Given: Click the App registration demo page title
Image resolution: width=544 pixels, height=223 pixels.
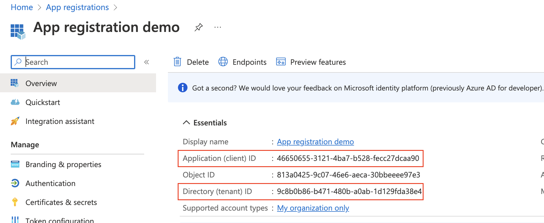Looking at the screenshot, I should tap(106, 28).
